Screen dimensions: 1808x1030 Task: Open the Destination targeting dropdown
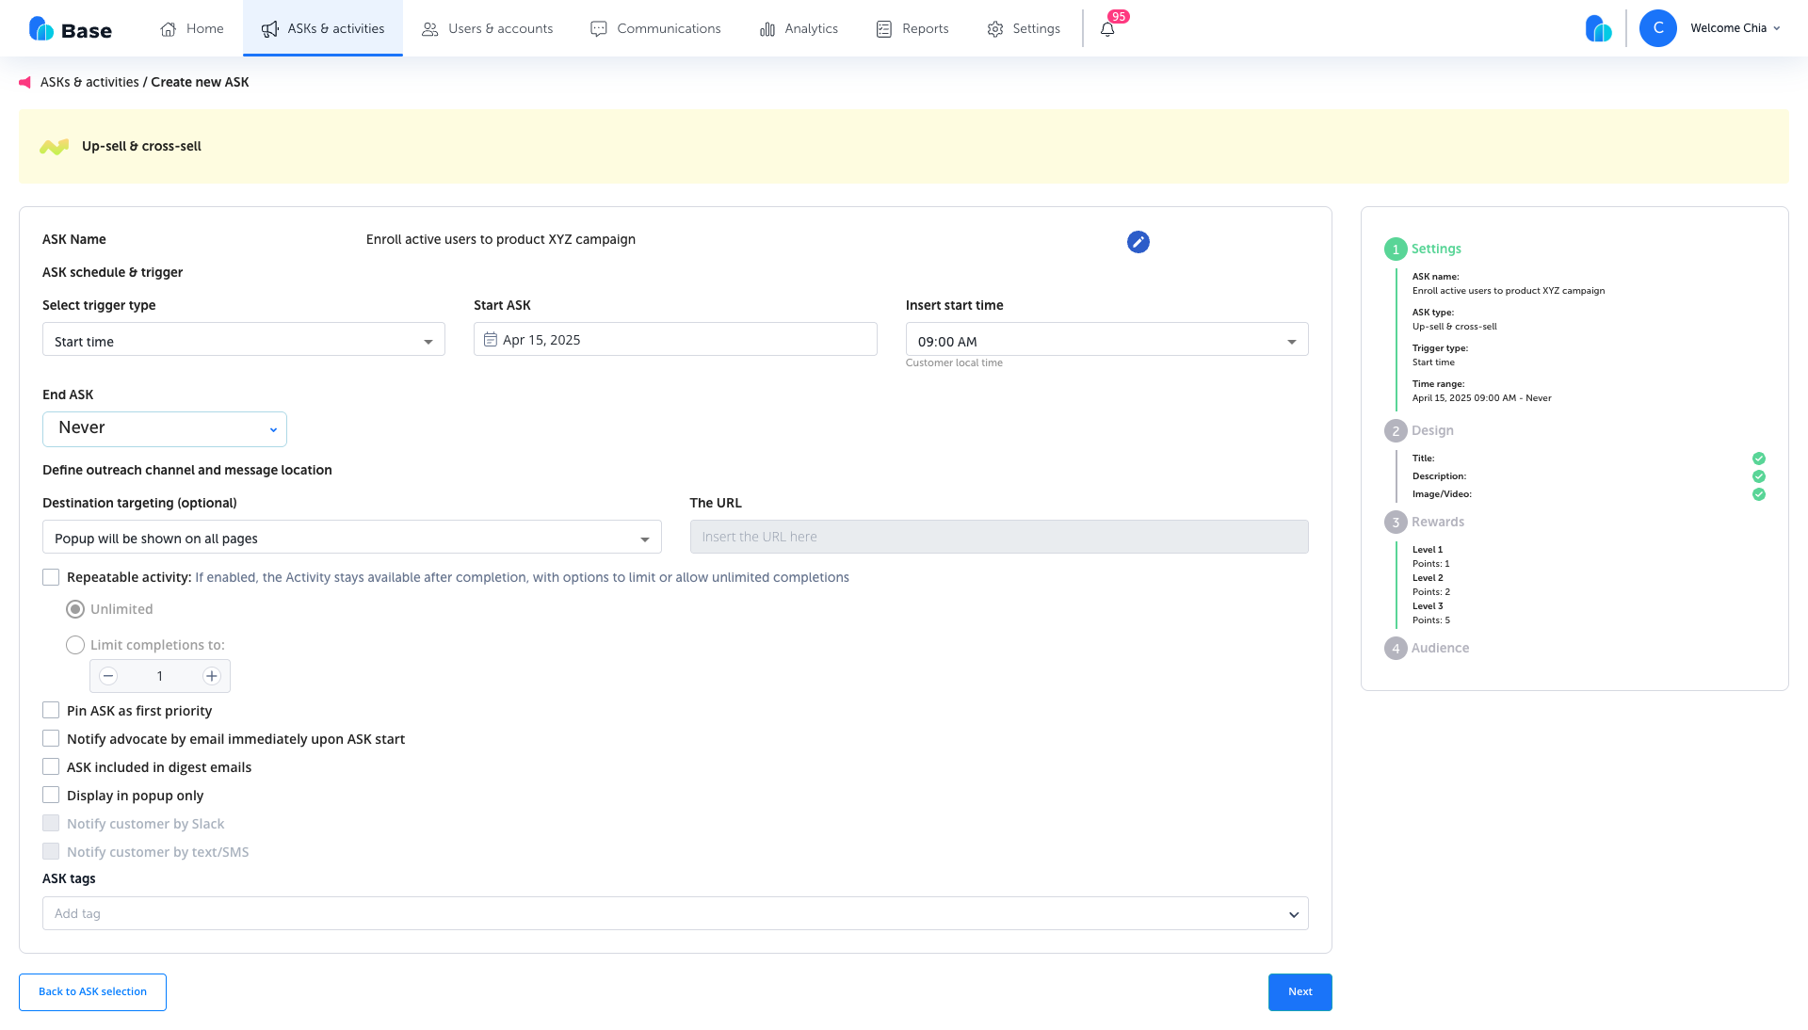tap(352, 537)
